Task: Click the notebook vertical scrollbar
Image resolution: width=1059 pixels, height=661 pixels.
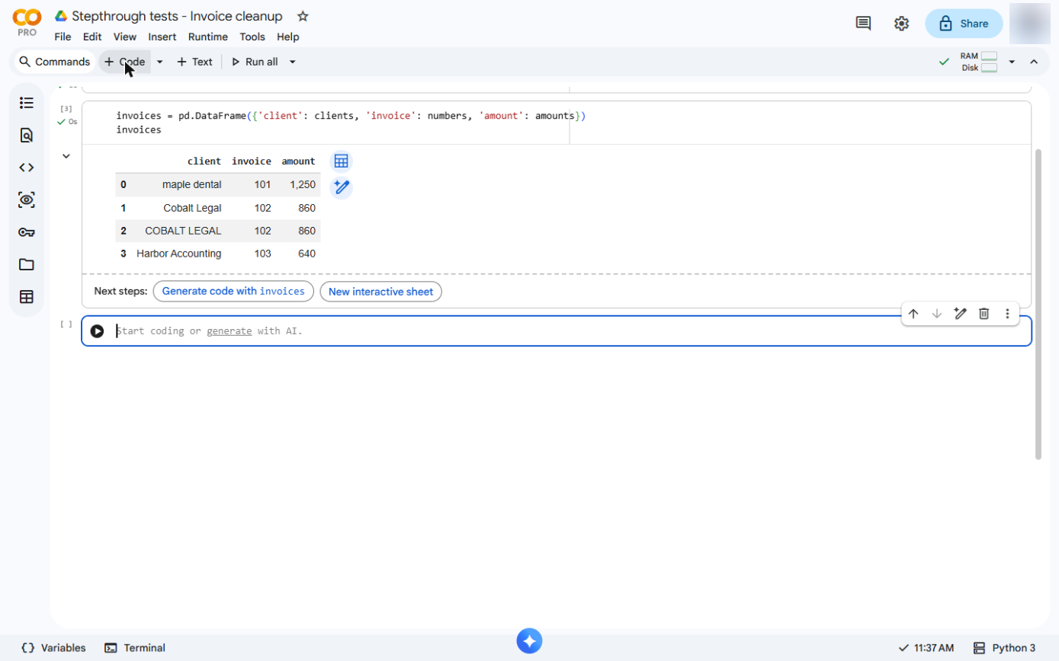Action: coord(1038,305)
